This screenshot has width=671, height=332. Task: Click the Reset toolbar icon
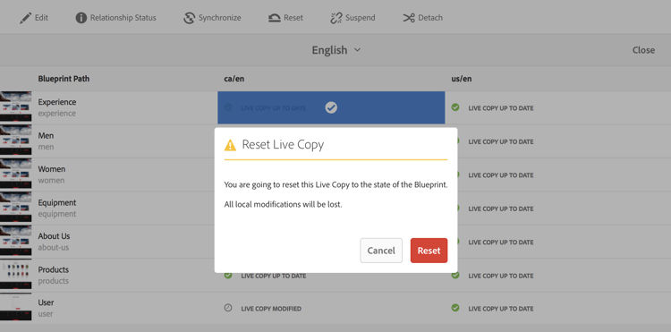point(275,18)
